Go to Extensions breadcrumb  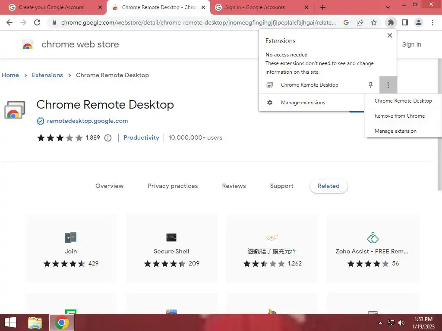[47, 75]
